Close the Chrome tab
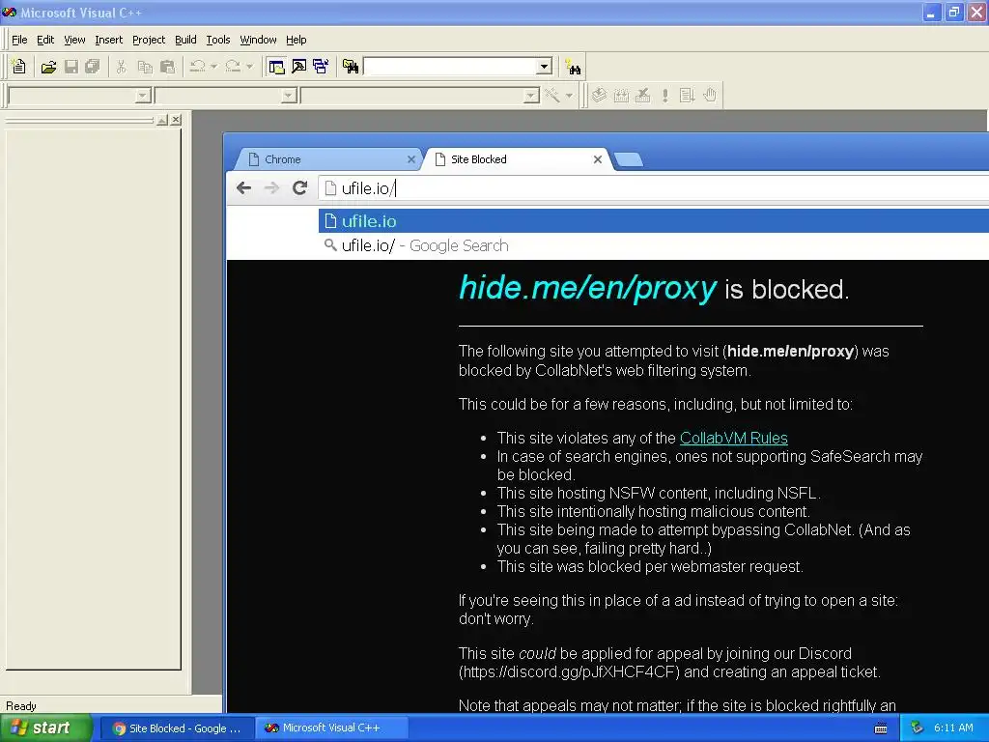The height and width of the screenshot is (742, 989). click(411, 159)
